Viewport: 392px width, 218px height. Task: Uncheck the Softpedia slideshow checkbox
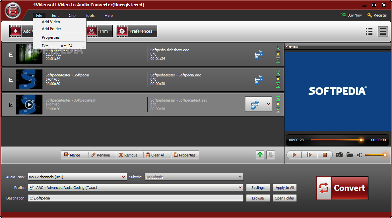[x=11, y=54]
